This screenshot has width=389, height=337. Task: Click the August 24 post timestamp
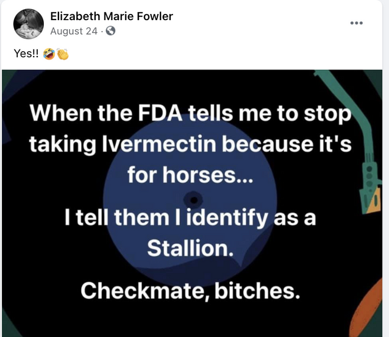click(x=74, y=31)
